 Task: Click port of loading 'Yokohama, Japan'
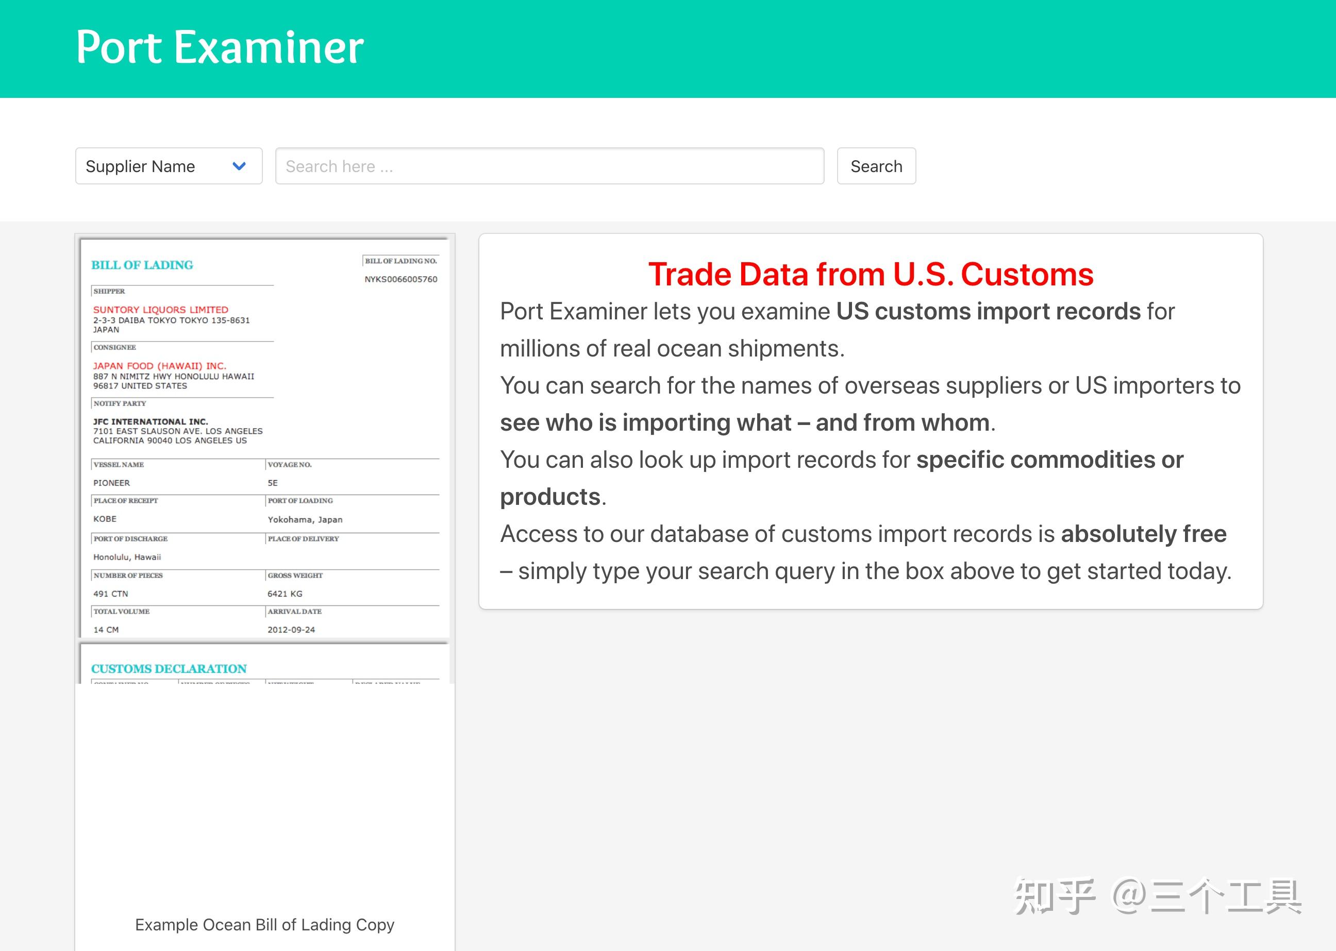click(x=305, y=519)
